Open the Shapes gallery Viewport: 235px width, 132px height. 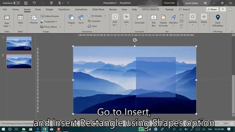coord(71,21)
